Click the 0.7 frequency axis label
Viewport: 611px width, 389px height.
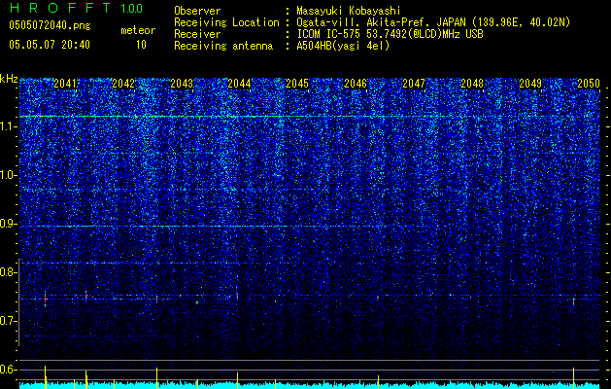[9, 321]
